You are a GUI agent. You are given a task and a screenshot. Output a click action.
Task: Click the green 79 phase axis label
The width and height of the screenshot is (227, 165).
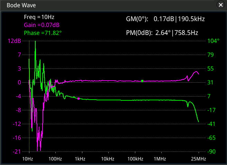tap(210, 55)
